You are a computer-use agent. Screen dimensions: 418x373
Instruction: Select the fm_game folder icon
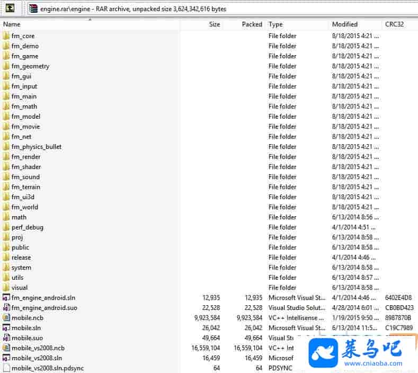click(x=6, y=56)
